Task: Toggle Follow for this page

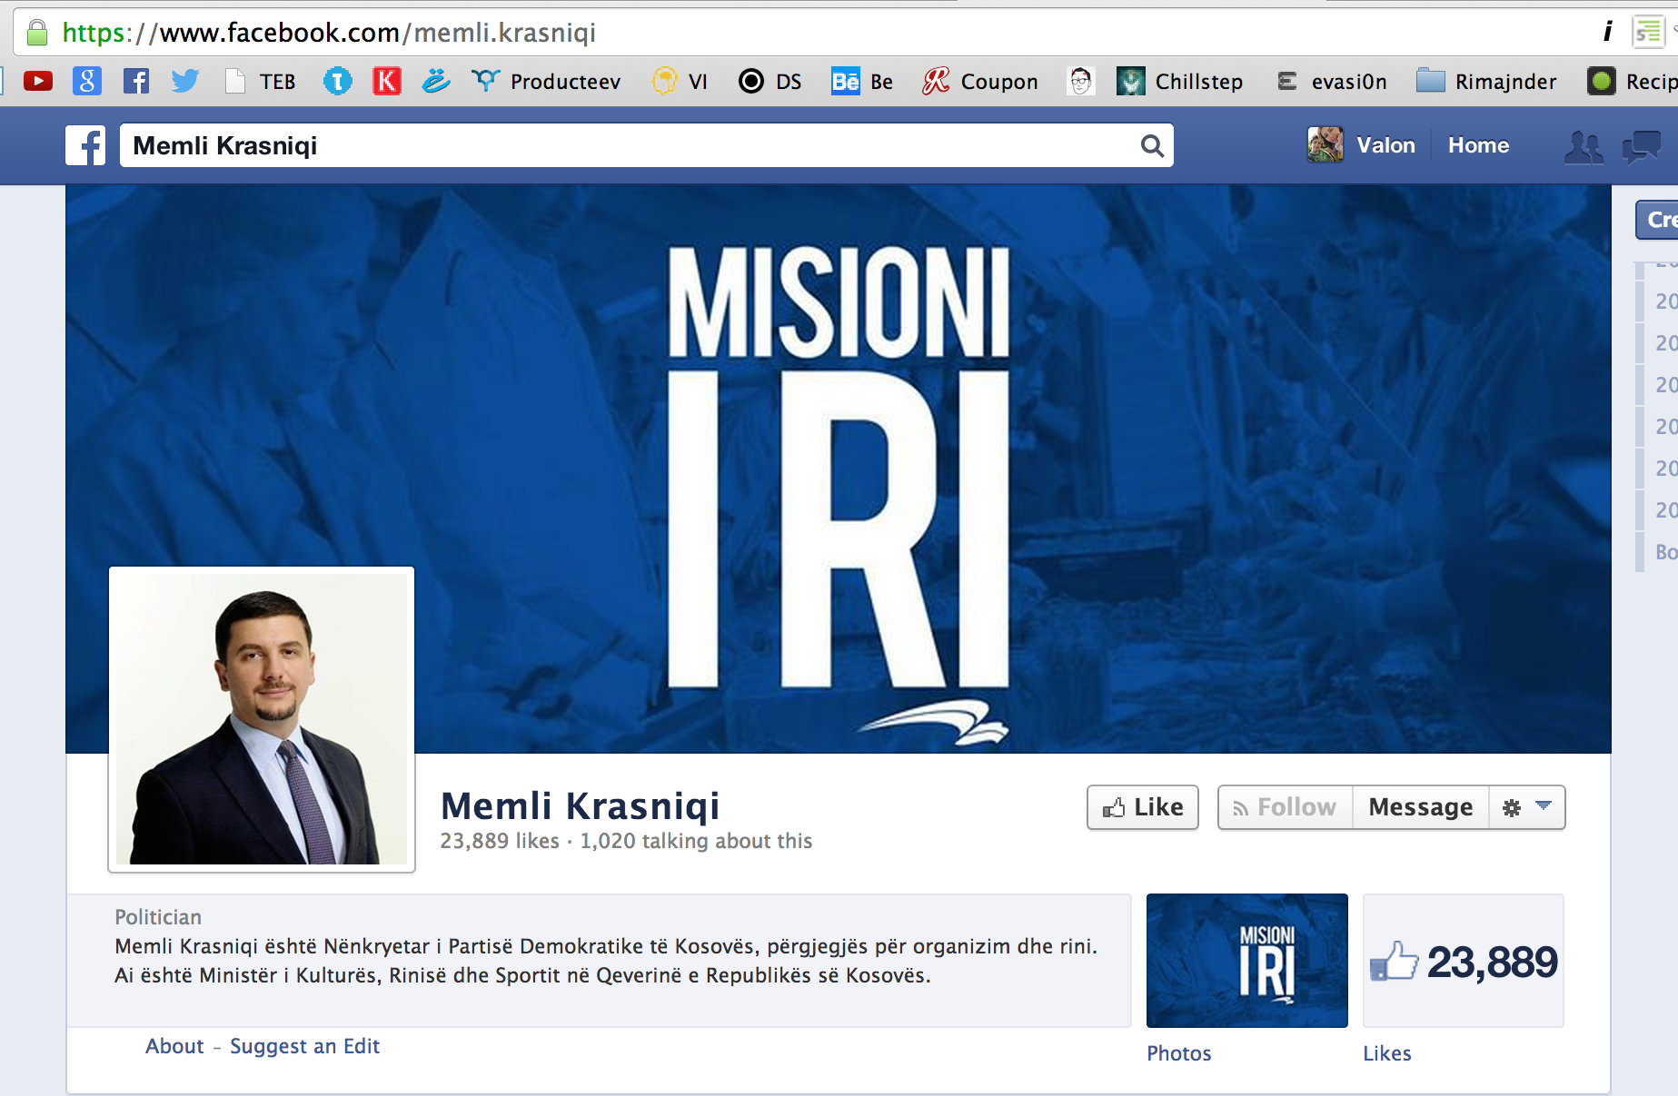Action: pos(1285,807)
